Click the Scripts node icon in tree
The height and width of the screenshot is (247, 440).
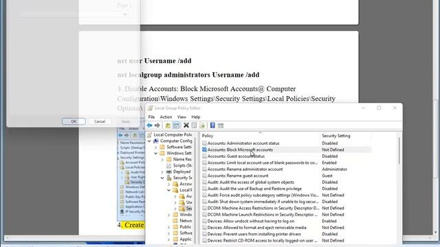[169, 165]
